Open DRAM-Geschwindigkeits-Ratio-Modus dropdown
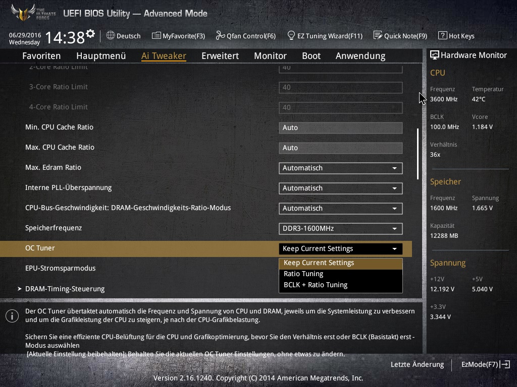 [341, 208]
